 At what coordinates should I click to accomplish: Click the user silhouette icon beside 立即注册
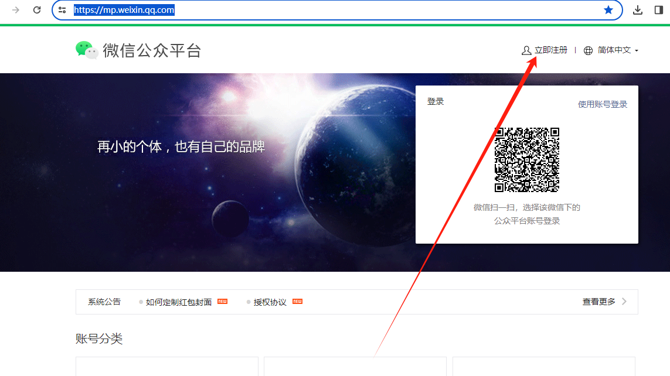click(526, 51)
